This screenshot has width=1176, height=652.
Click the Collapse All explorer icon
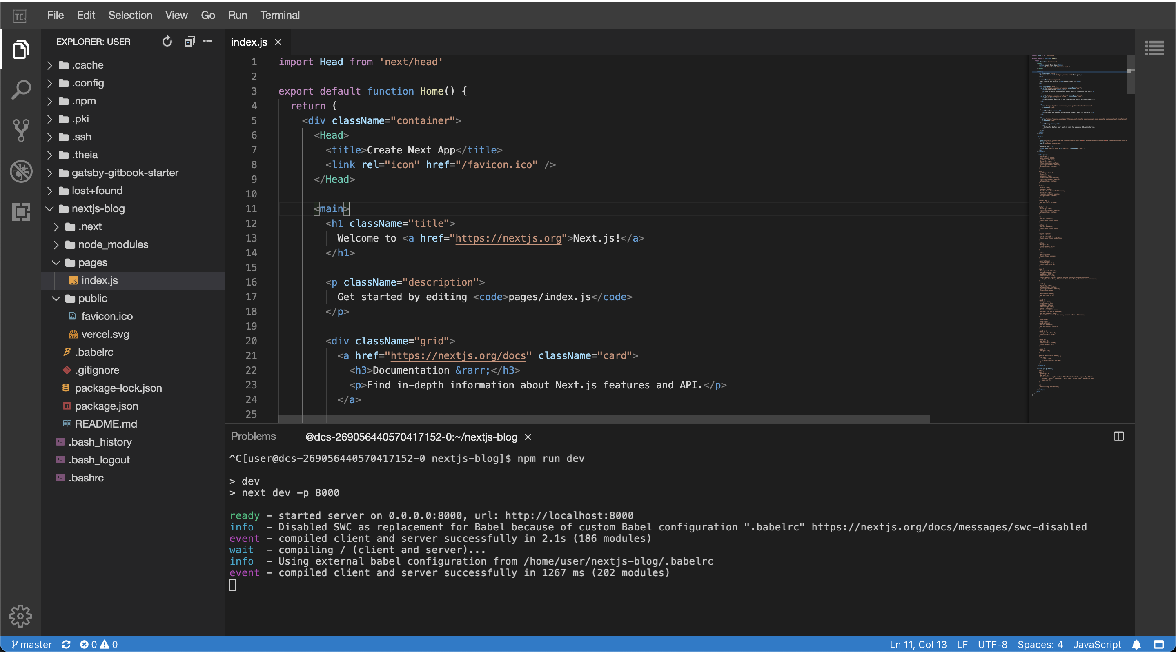(189, 42)
